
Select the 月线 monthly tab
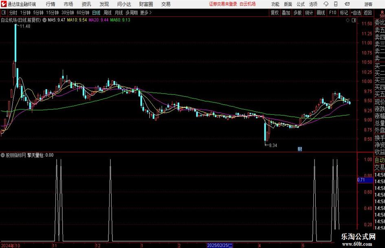(119, 13)
